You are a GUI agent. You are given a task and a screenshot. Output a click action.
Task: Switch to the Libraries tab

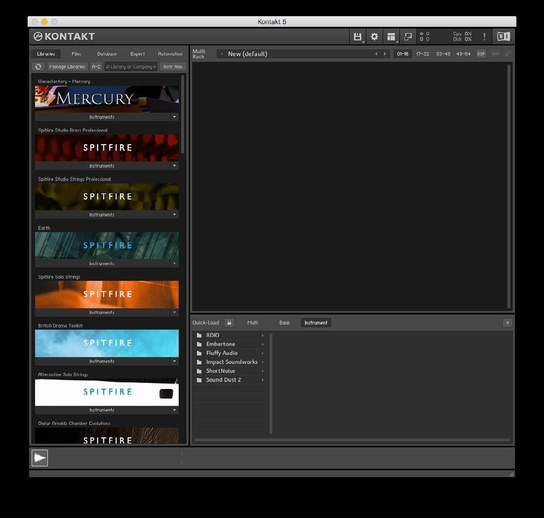(x=46, y=54)
